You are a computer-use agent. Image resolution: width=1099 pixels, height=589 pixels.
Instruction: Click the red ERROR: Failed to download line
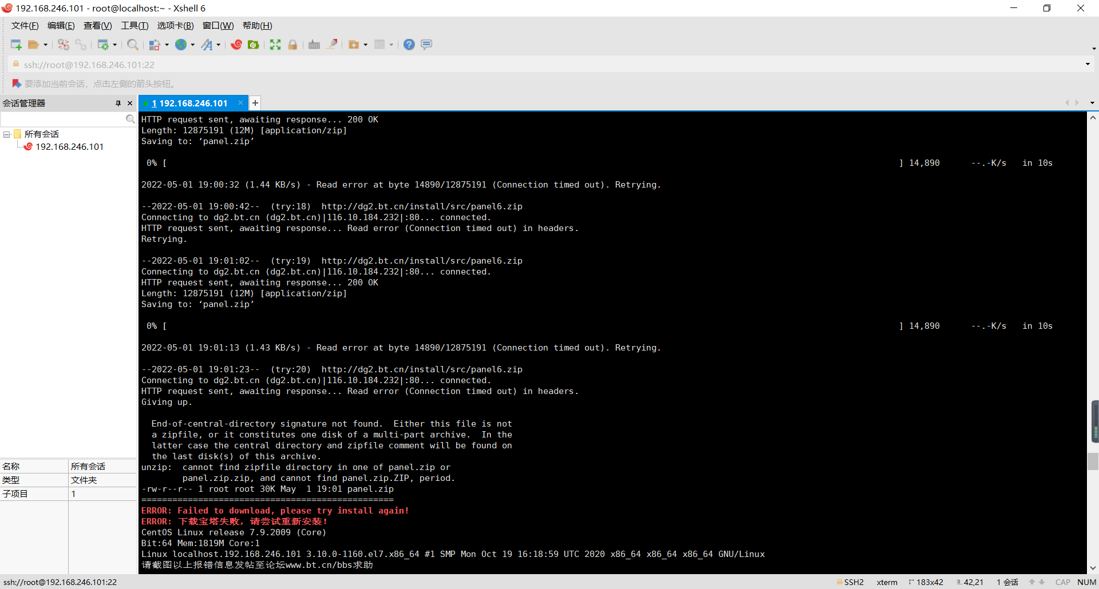point(275,511)
